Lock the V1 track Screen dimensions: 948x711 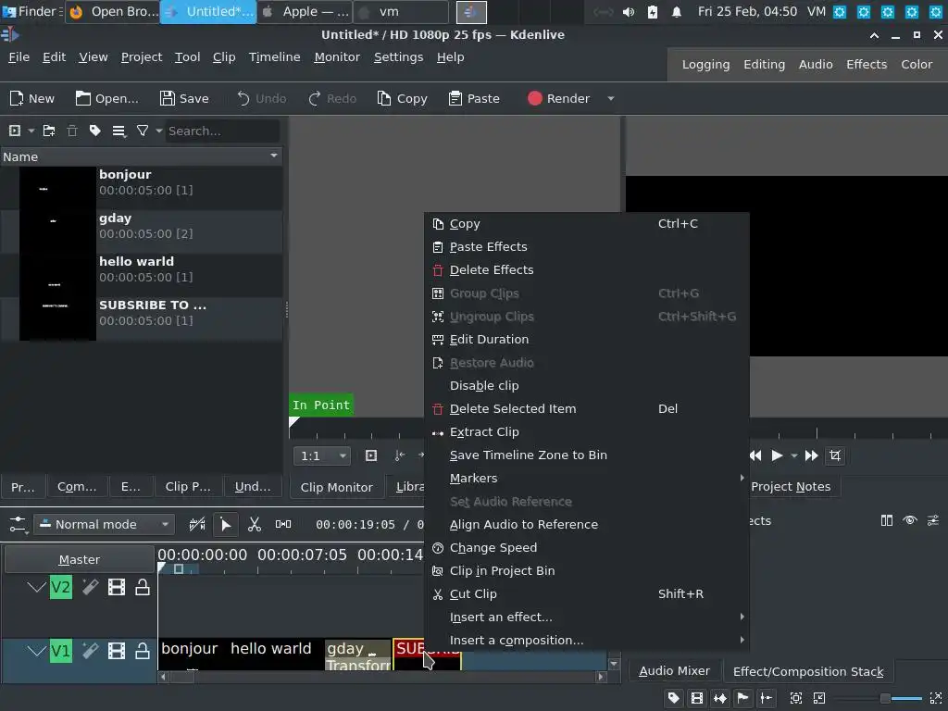(142, 651)
